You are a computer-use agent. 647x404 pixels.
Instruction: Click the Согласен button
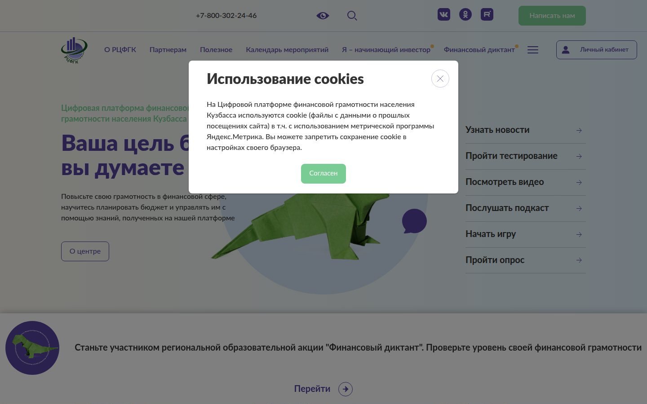(x=323, y=174)
